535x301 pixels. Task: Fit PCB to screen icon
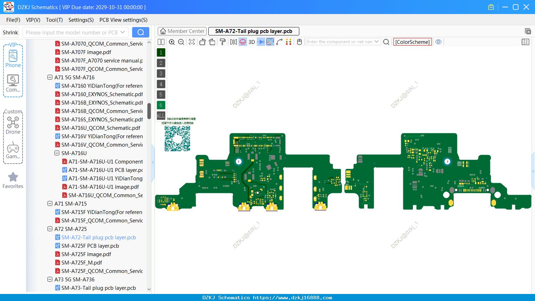(x=192, y=42)
